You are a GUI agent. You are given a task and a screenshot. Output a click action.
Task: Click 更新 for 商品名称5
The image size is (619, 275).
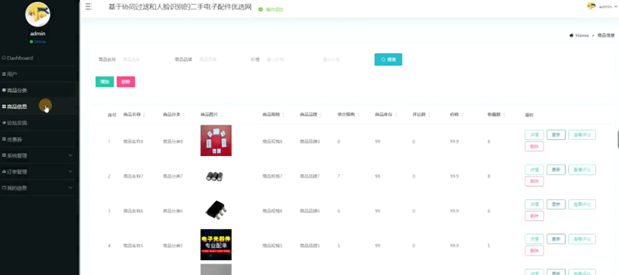point(556,239)
